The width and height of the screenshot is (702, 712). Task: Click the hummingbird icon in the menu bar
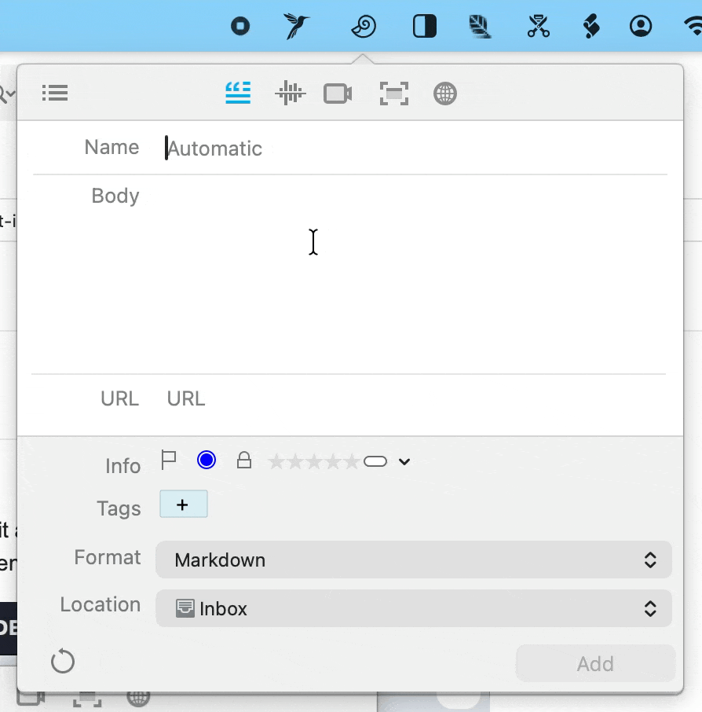point(297,27)
